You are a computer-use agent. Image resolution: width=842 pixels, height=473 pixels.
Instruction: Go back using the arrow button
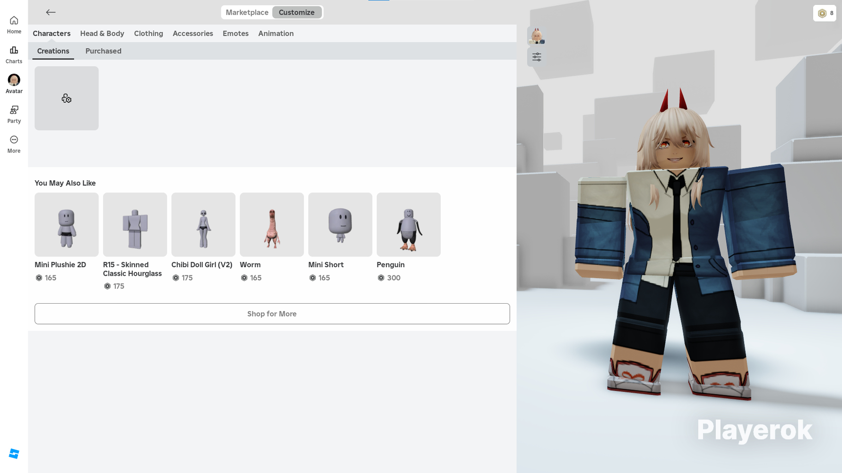point(51,12)
